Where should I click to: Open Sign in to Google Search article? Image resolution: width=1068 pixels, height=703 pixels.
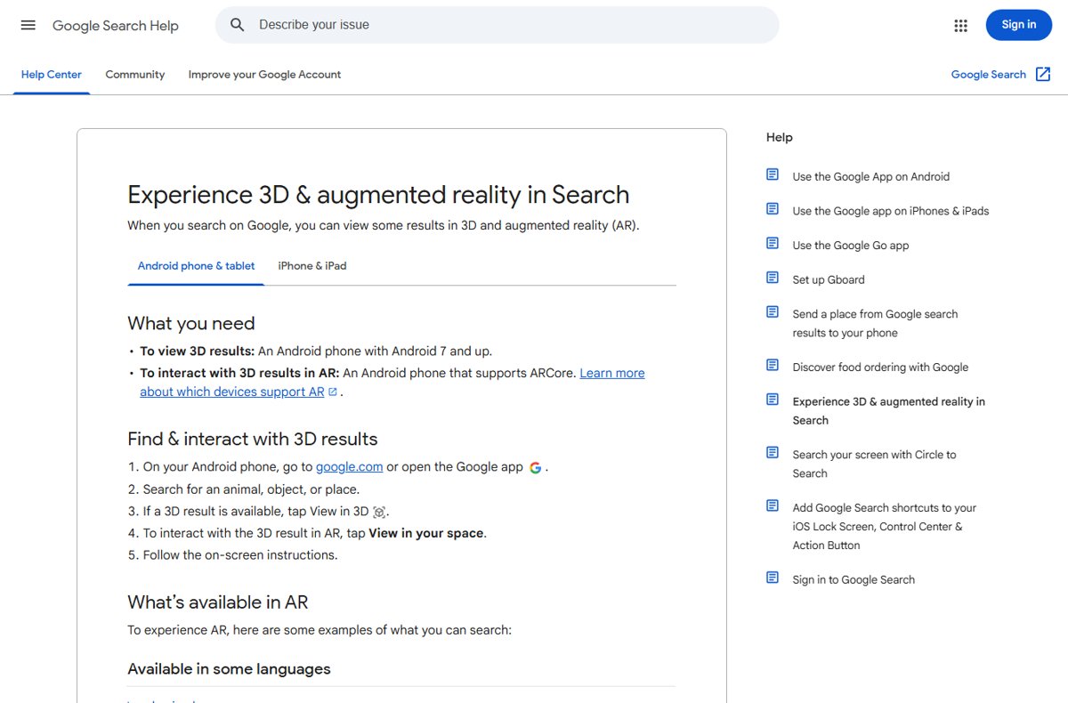tap(854, 579)
